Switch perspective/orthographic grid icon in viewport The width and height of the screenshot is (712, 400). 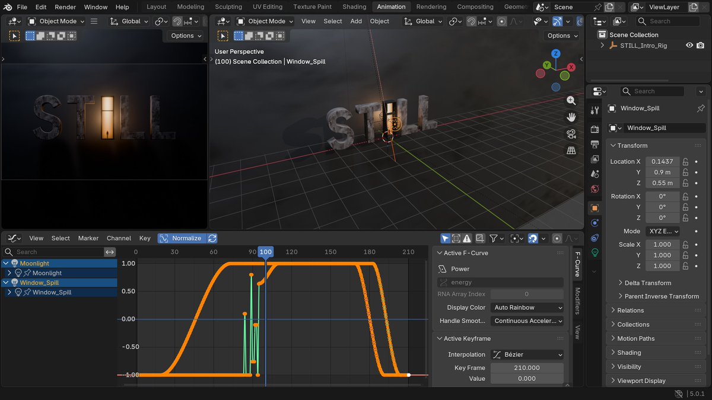(x=571, y=151)
